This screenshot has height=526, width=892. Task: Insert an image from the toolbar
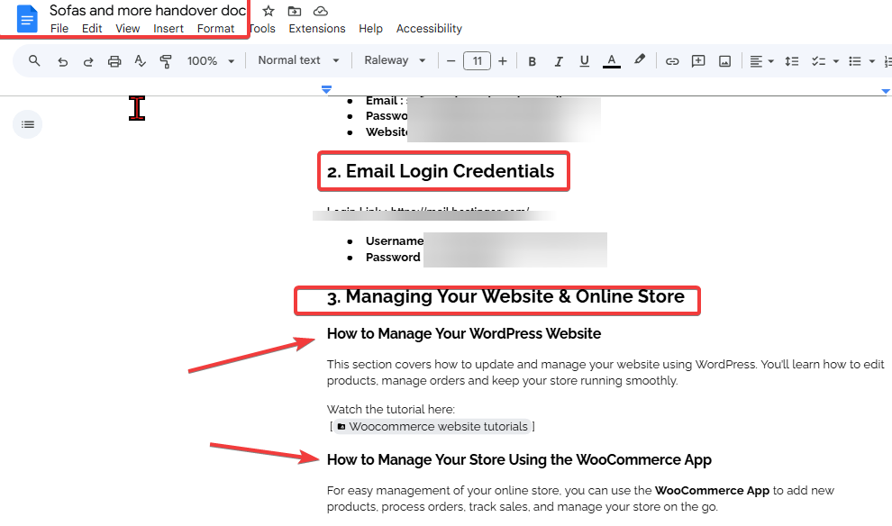click(724, 61)
